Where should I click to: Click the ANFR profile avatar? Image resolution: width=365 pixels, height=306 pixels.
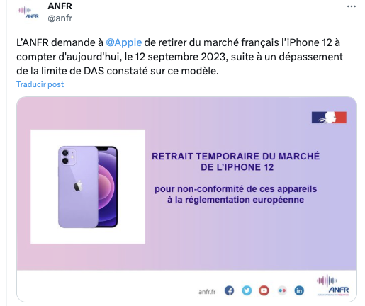(x=28, y=12)
